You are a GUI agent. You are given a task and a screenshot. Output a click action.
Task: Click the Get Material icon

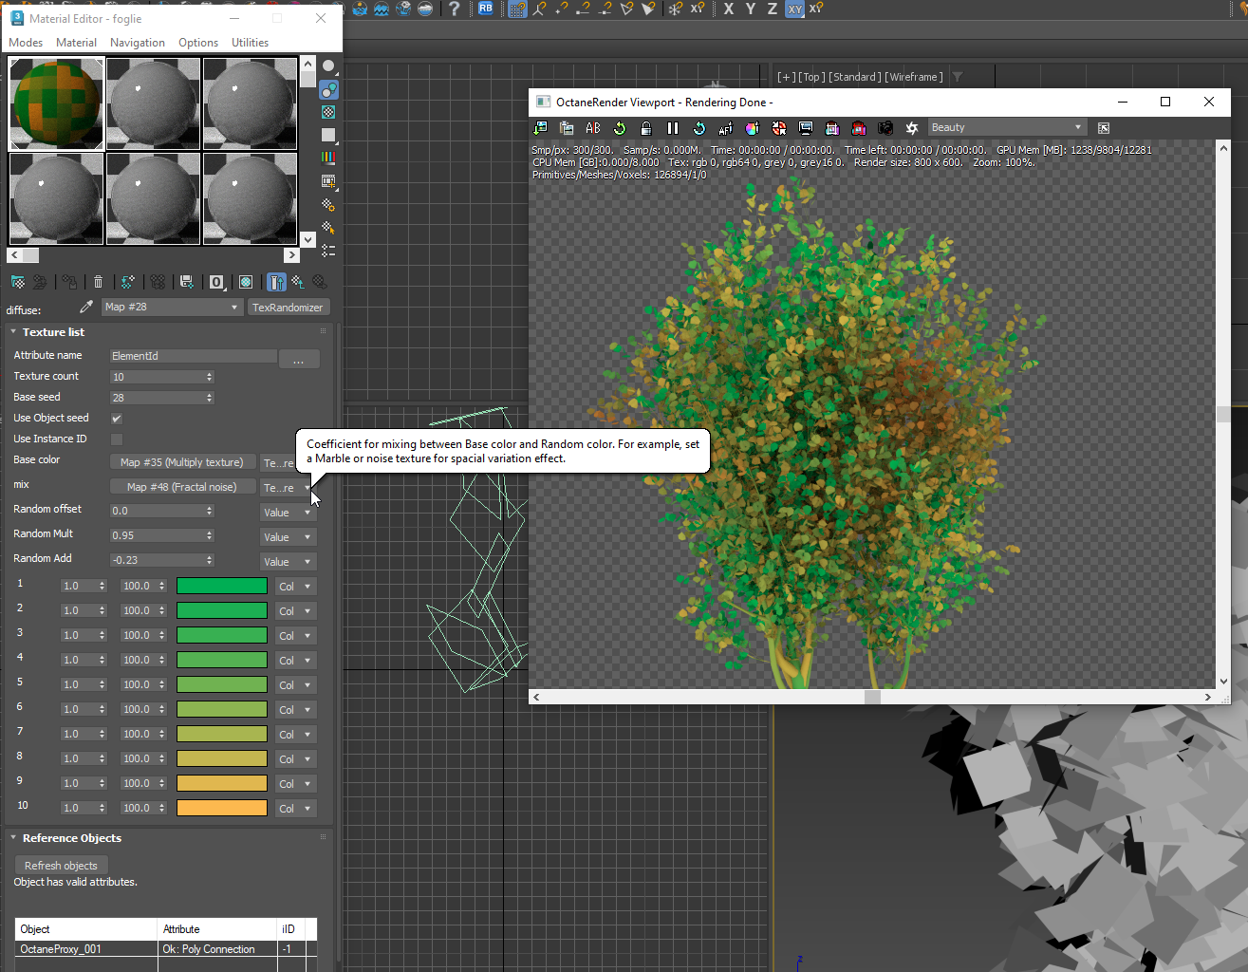click(x=17, y=282)
